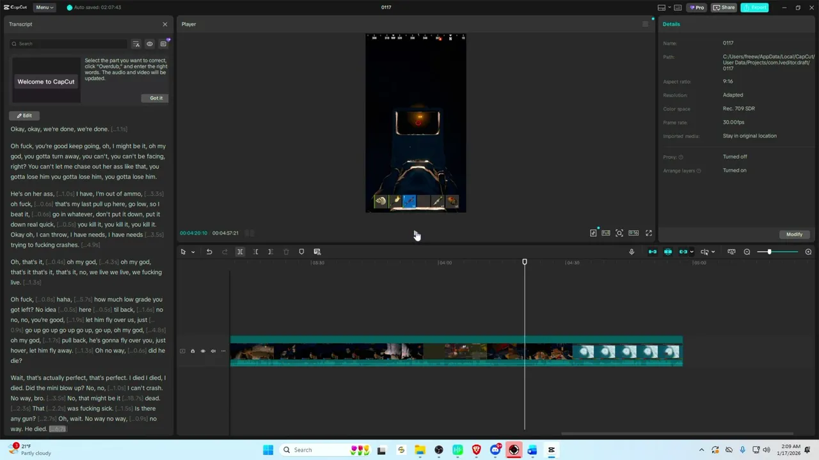
Task: Click the timeline Delete trash icon
Action: tap(286, 252)
